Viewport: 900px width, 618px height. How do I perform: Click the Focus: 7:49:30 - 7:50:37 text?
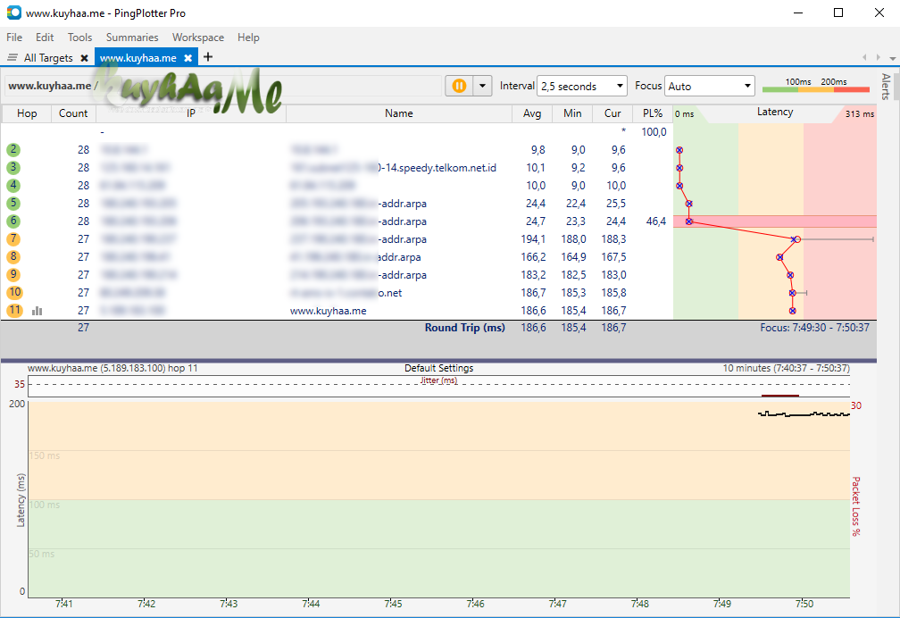click(814, 328)
